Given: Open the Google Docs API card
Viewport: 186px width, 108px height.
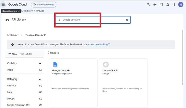Looking at the screenshot, I should coord(73,83).
